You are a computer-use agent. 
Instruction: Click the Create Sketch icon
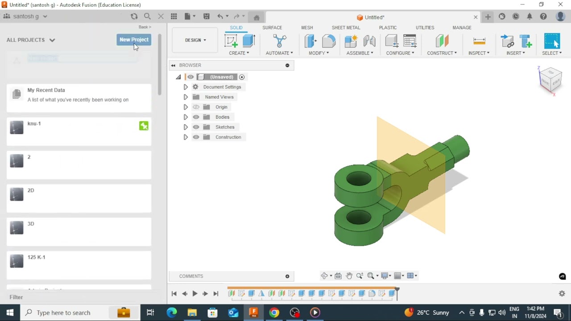(x=231, y=41)
